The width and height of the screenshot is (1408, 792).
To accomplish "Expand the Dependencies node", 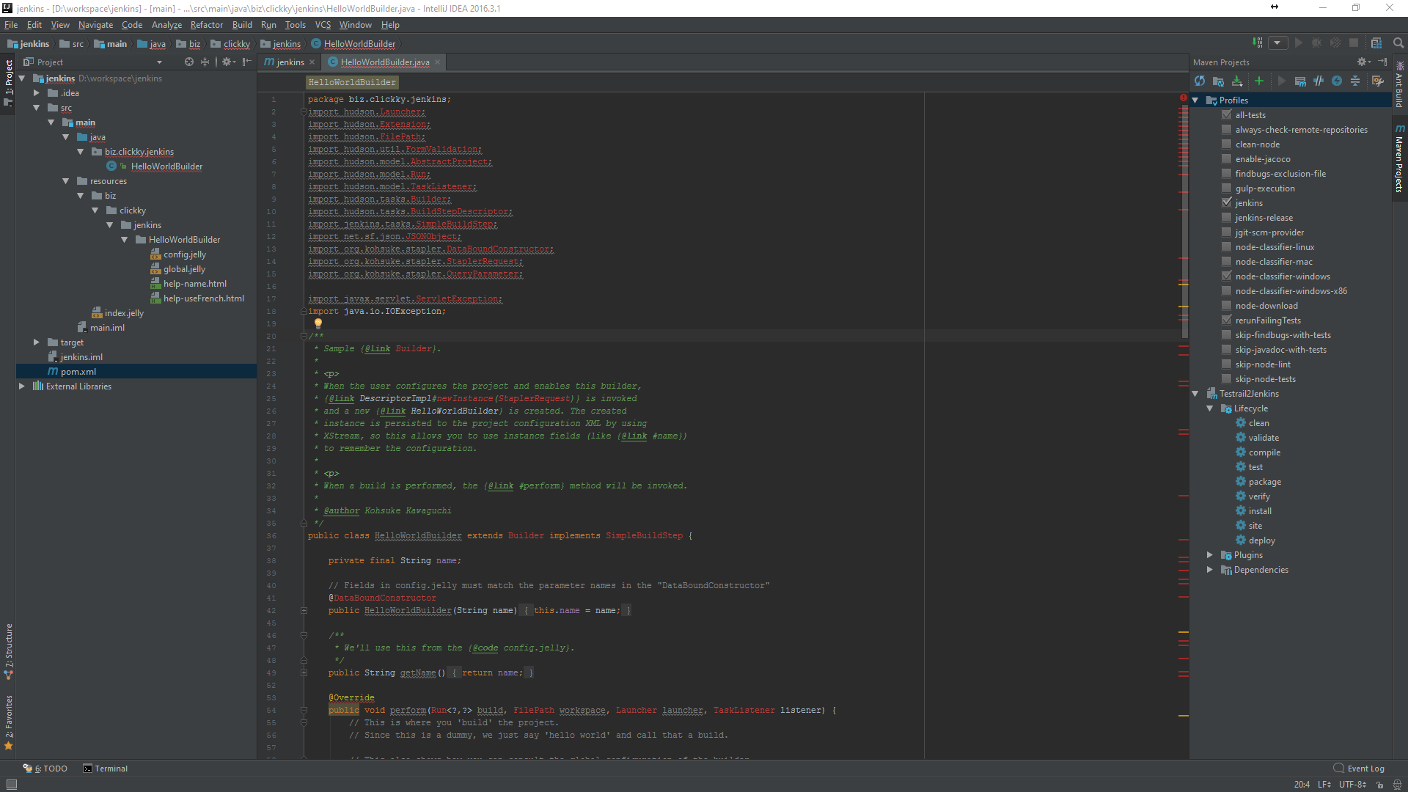I will pos(1210,570).
